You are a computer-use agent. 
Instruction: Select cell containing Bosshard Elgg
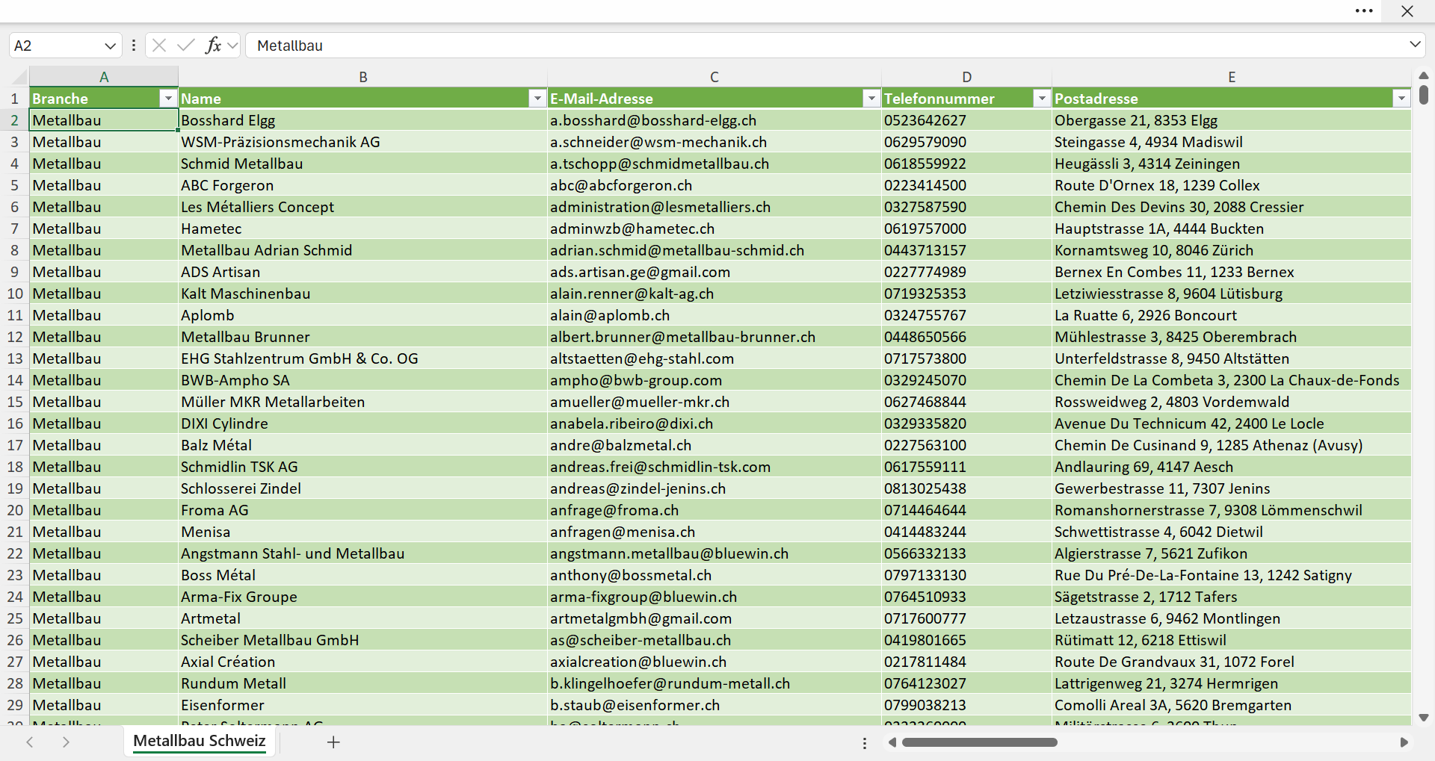tap(363, 120)
